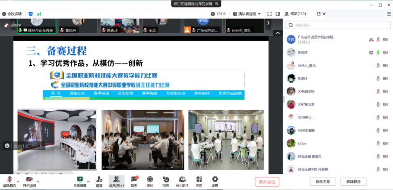
Task: Launch the AI小助手 assistant
Action: pyautogui.click(x=182, y=180)
